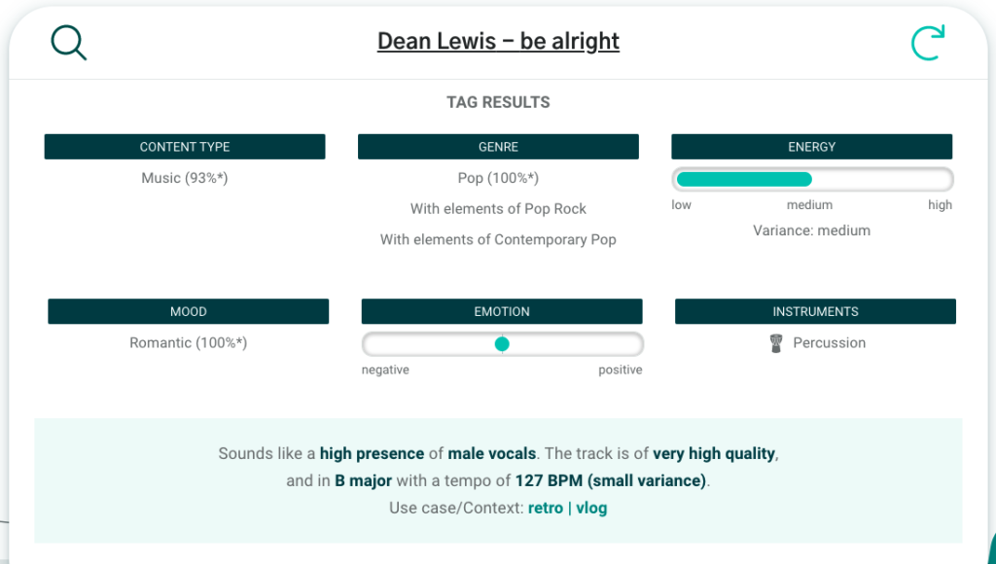Click the emotion slider teal dot

[502, 344]
